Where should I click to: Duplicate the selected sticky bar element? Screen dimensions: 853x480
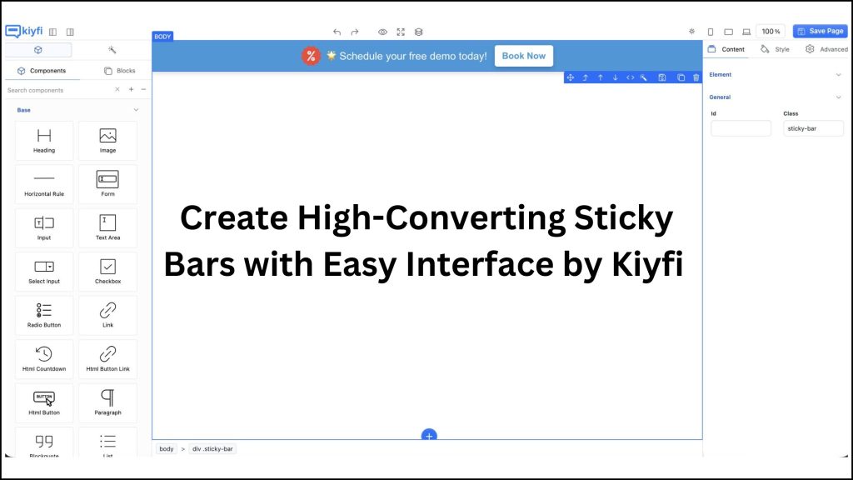coord(681,77)
